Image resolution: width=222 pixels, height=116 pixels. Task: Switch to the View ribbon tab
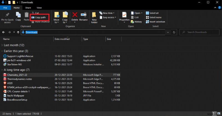(x=39, y=8)
